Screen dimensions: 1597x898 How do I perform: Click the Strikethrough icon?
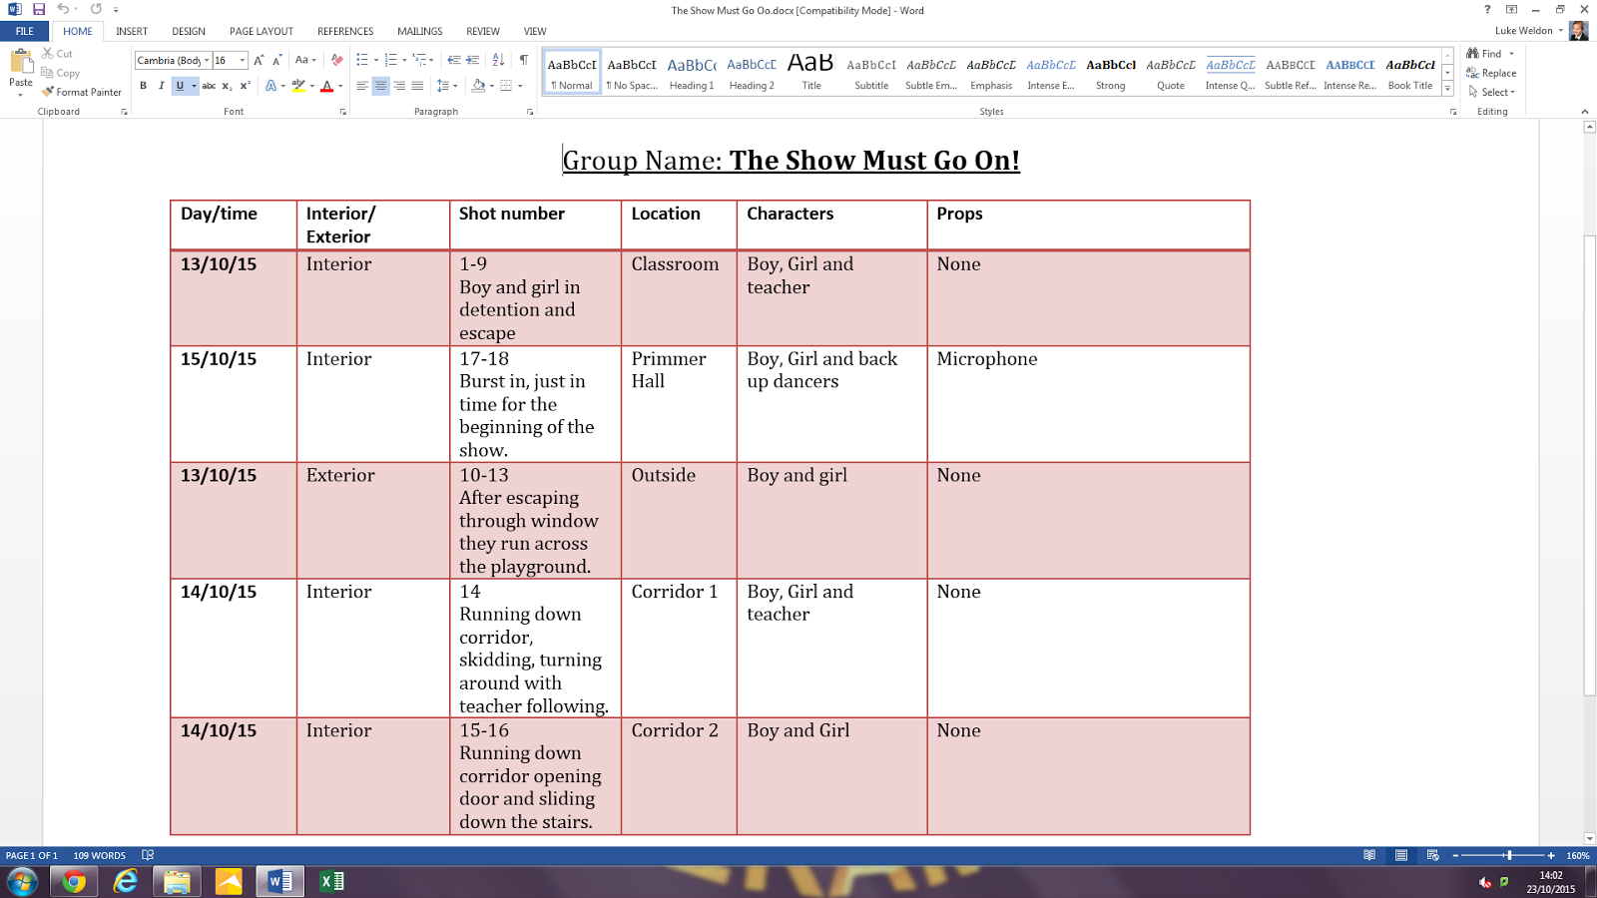209,84
